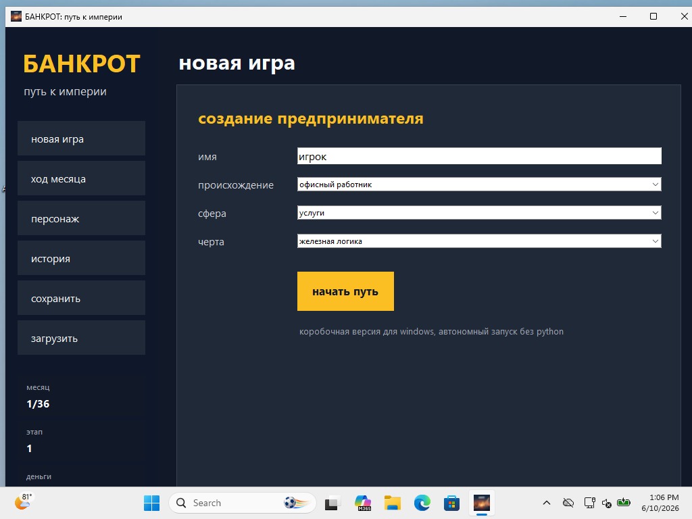Viewport: 692px width, 519px height.
Task: Open Task View from taskbar
Action: (332, 503)
